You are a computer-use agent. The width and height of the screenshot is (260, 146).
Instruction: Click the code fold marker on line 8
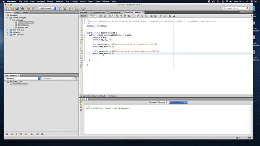click(84, 35)
